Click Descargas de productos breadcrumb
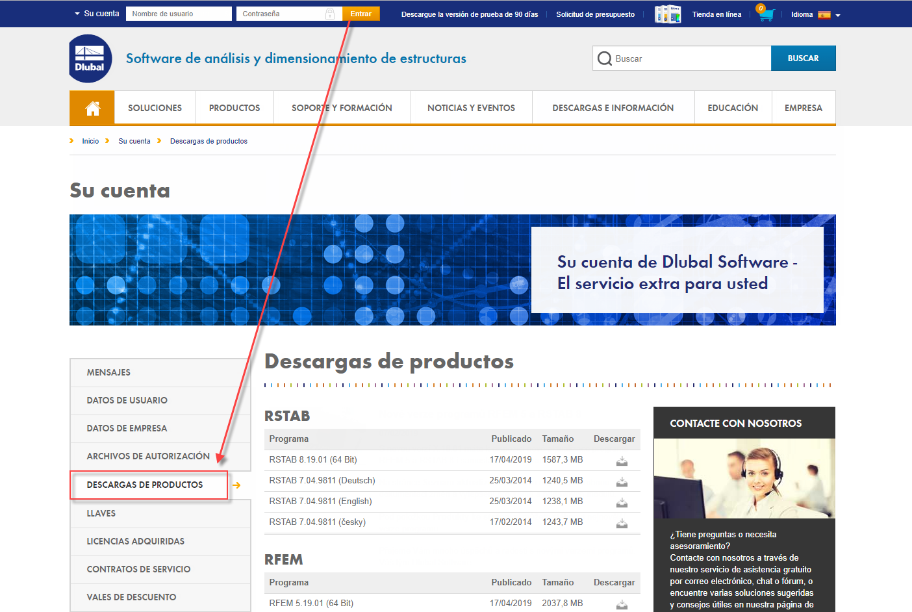 [x=209, y=141]
